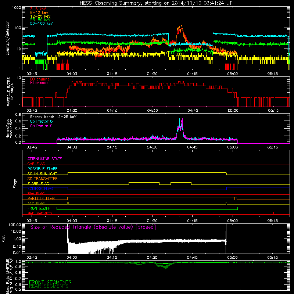Select the Collimator 9 legend entry

(x=41, y=126)
